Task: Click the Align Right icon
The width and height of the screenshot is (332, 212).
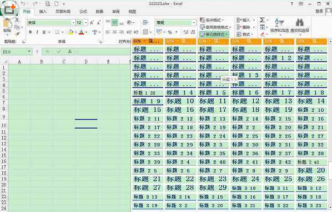Action: [x=122, y=32]
